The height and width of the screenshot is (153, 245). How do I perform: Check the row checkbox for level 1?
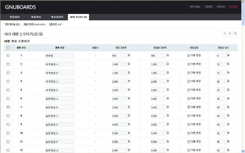click(x=8, y=55)
